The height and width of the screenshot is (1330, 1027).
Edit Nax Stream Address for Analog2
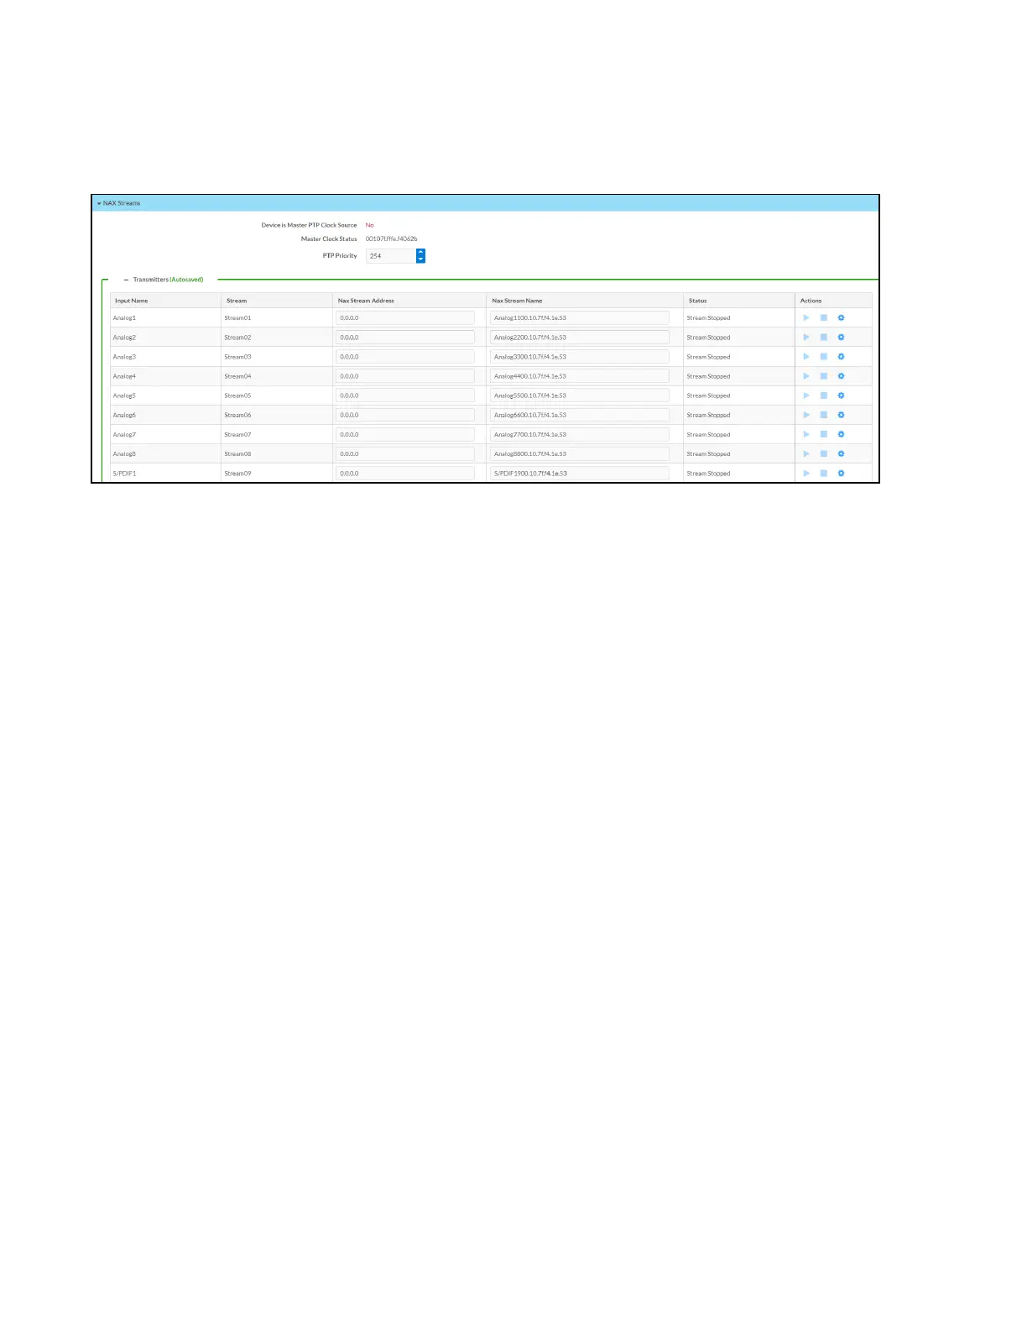(405, 338)
